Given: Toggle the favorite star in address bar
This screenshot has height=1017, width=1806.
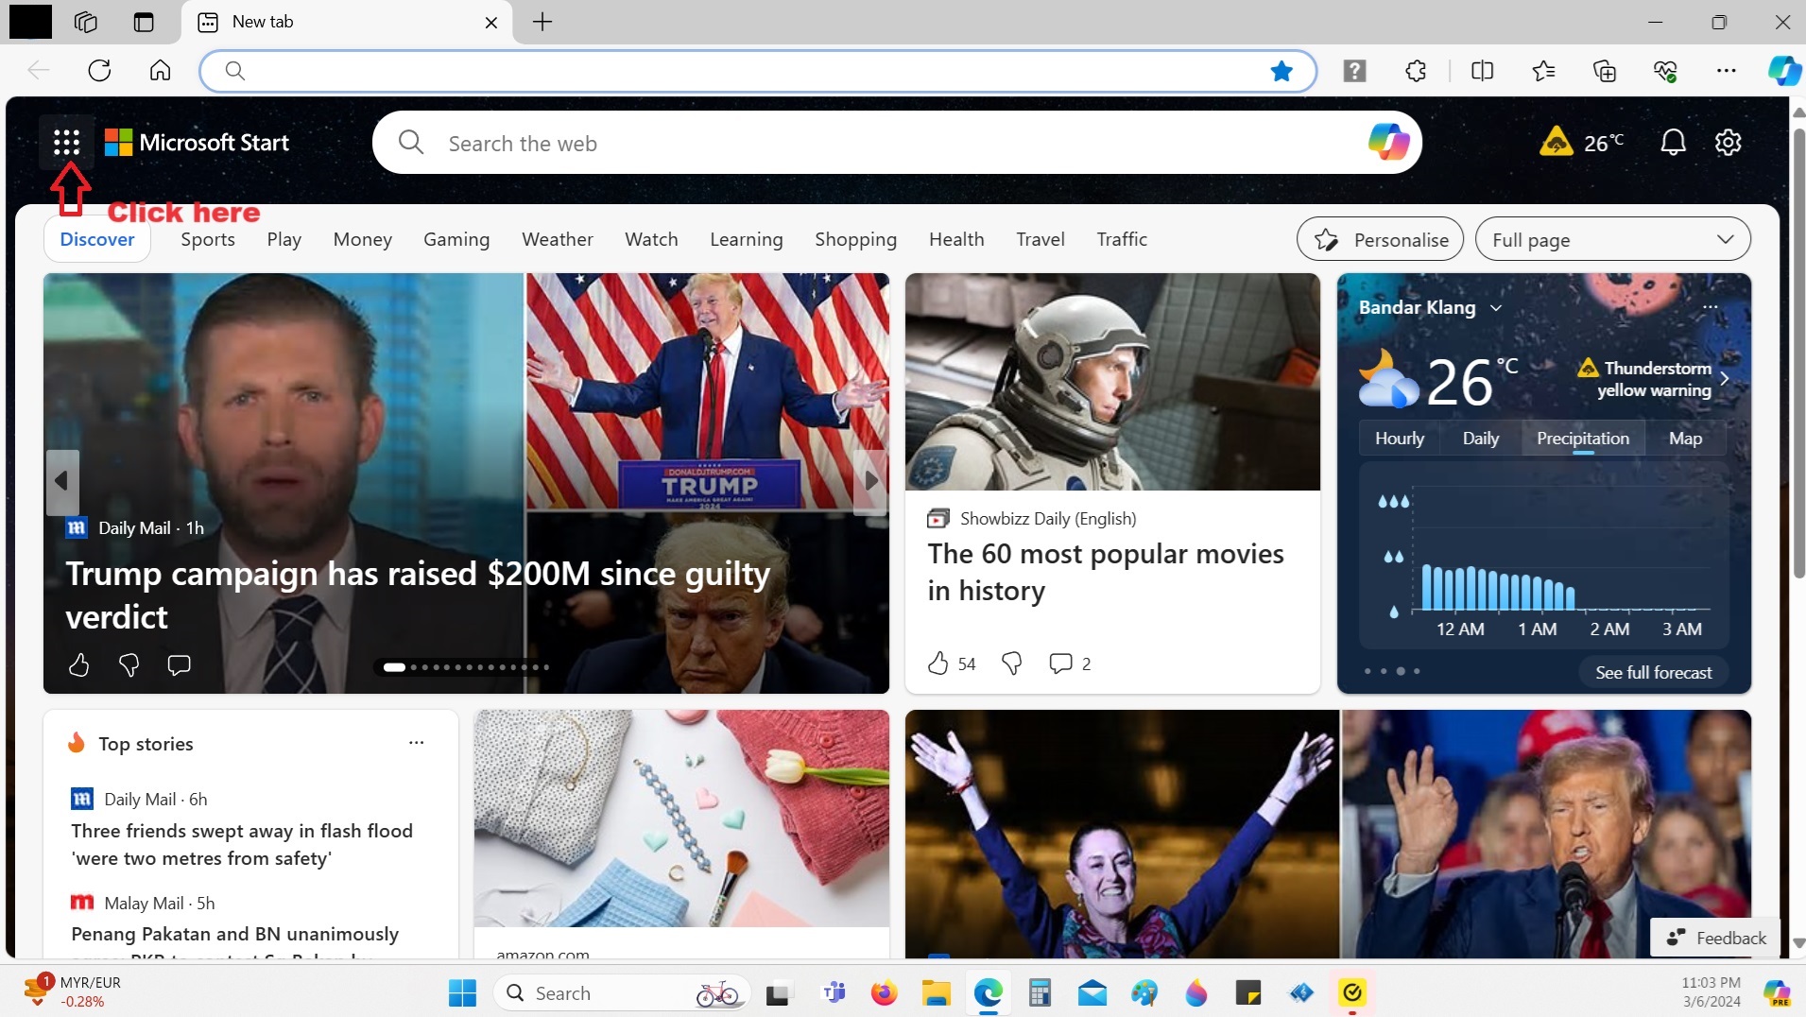Looking at the screenshot, I should pyautogui.click(x=1281, y=71).
